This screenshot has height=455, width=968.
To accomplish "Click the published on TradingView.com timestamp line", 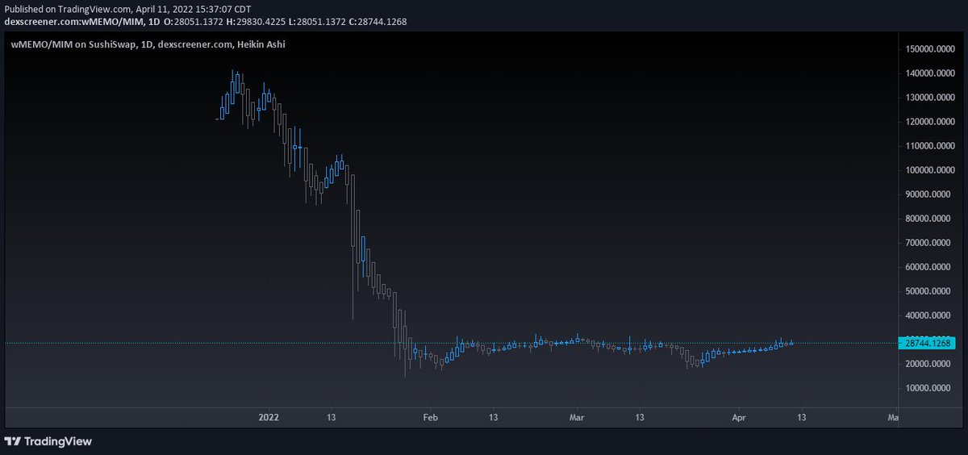I will click(x=127, y=9).
